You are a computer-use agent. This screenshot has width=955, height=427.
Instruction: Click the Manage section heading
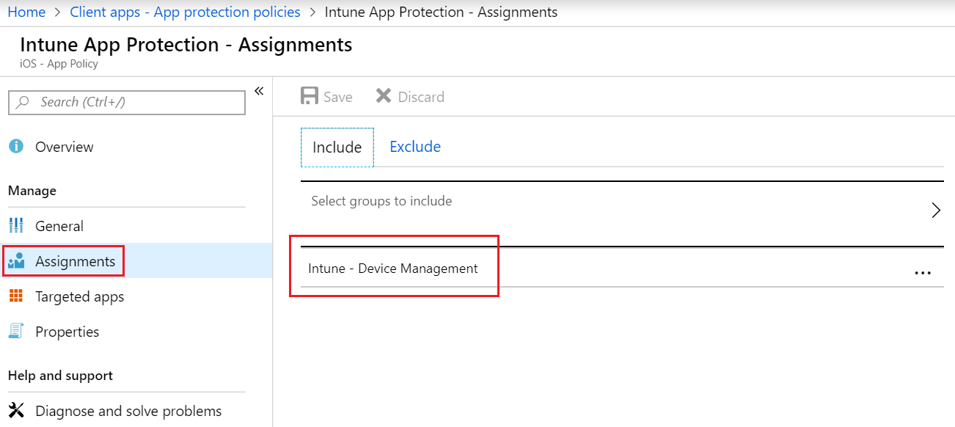(x=32, y=190)
